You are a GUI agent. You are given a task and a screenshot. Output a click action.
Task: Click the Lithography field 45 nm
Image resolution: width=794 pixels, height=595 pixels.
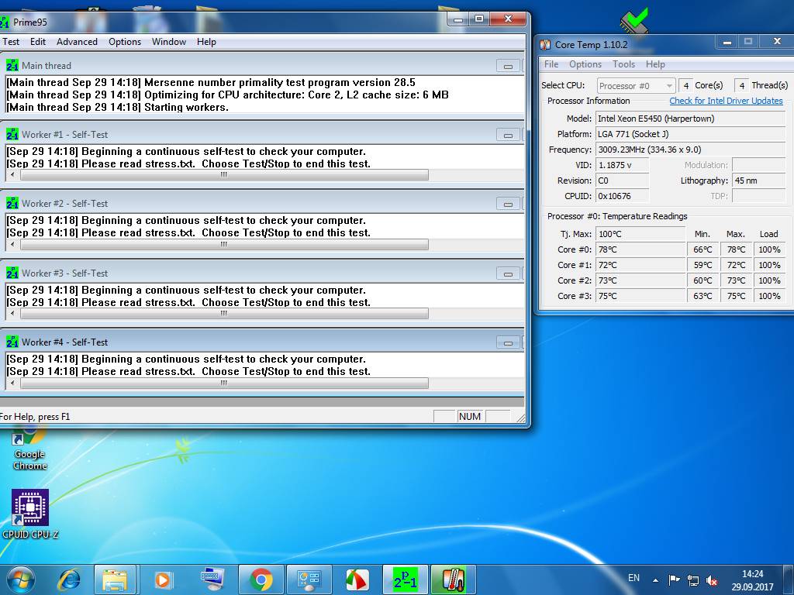point(758,181)
